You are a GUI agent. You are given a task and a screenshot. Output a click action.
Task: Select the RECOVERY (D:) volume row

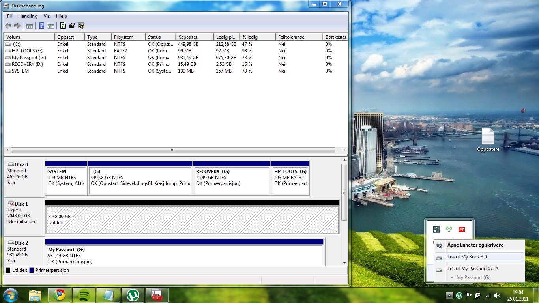(176, 64)
